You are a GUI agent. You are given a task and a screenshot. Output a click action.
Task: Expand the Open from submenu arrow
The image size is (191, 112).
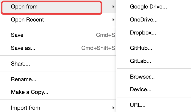coord(113,7)
